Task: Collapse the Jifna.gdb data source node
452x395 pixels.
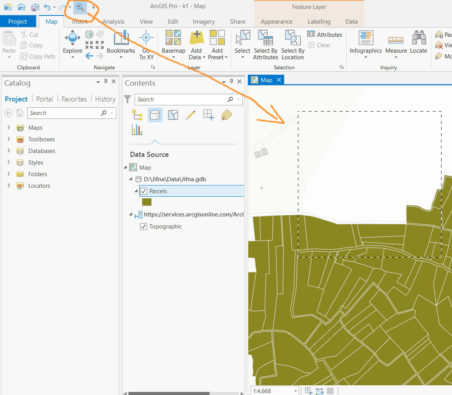Action: 131,179
